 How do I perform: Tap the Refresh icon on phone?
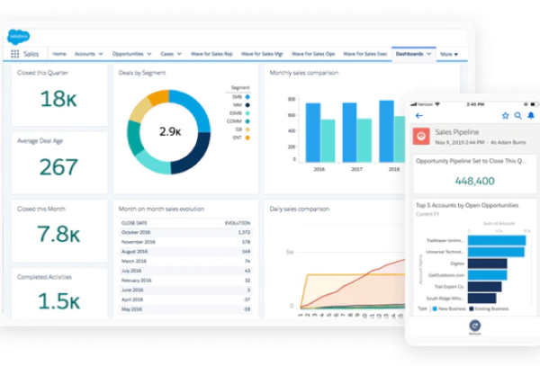click(x=474, y=326)
